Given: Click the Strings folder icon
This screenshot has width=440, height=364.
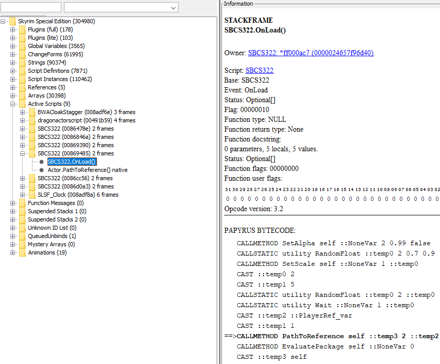Looking at the screenshot, I should (23, 62).
